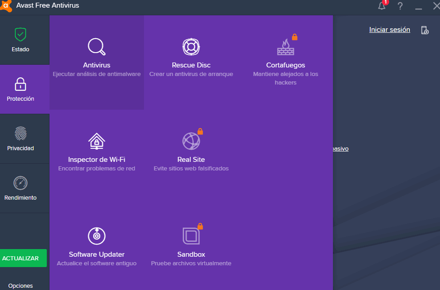Click the add device icon near Iniciar sesión
Screen dimensions: 440x290
425,30
